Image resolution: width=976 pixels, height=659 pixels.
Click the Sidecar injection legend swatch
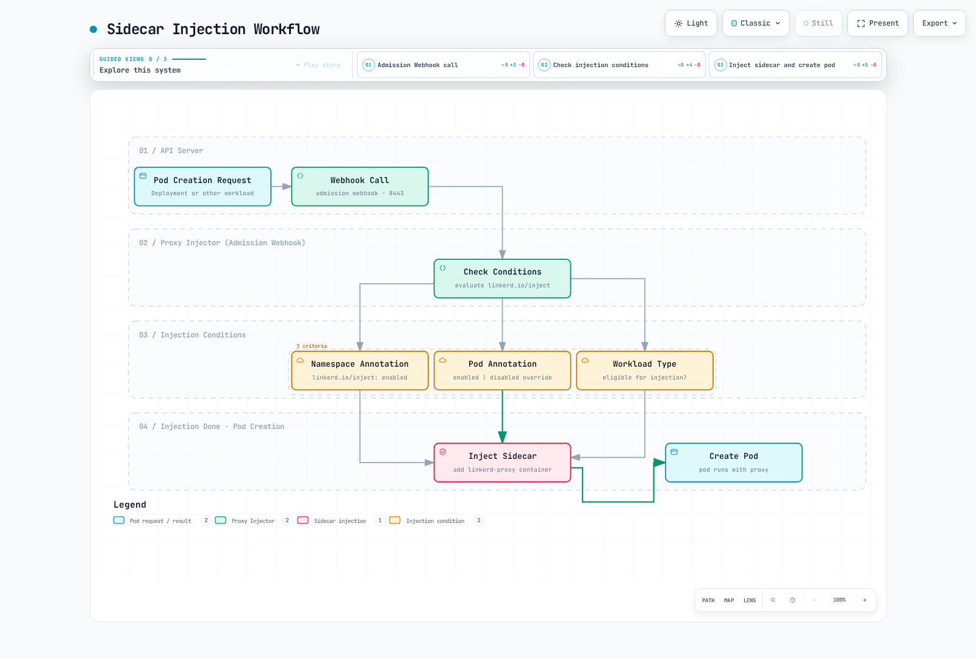click(x=303, y=520)
